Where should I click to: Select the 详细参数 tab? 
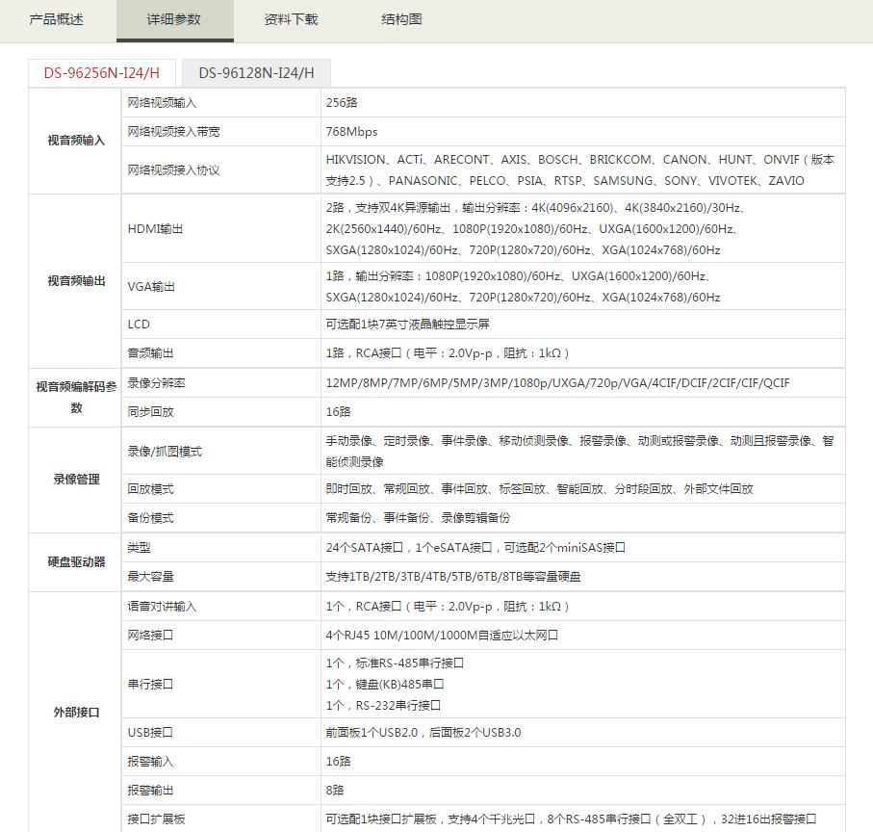[x=174, y=19]
